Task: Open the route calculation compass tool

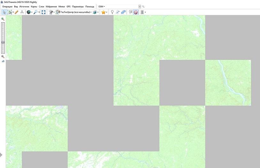Action: click(22, 12)
